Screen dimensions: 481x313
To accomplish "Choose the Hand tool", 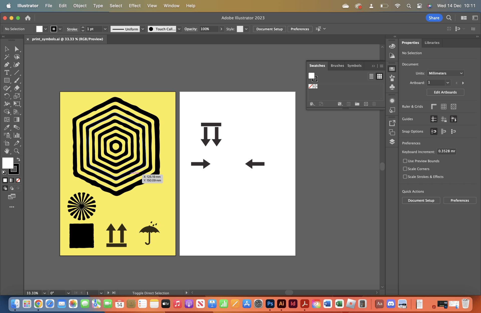I will [x=7, y=151].
